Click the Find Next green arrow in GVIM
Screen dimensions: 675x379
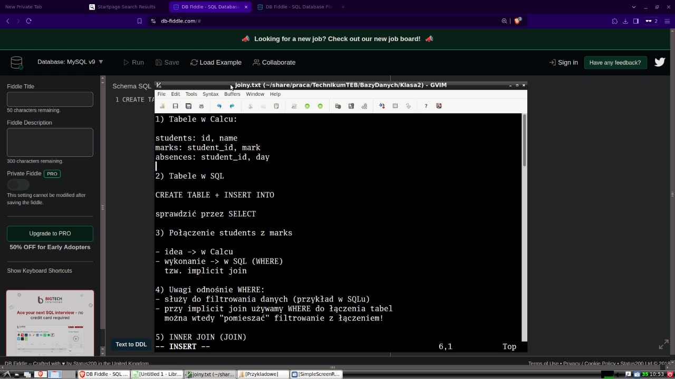[307, 106]
